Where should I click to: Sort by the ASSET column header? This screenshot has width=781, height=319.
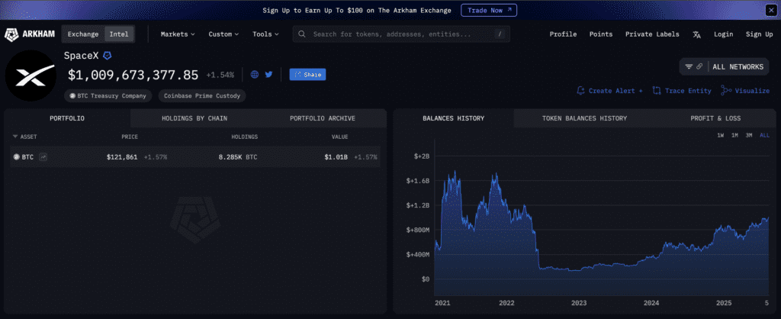[25, 137]
